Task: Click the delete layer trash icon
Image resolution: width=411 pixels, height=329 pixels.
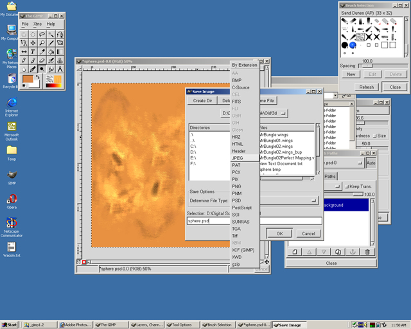Action: click(x=367, y=252)
